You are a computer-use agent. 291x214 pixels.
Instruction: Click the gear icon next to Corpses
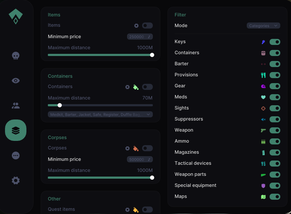pyautogui.click(x=127, y=148)
